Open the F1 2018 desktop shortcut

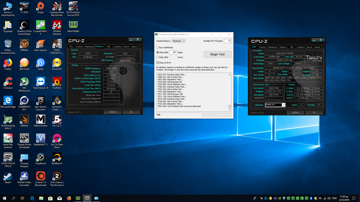coord(24,8)
